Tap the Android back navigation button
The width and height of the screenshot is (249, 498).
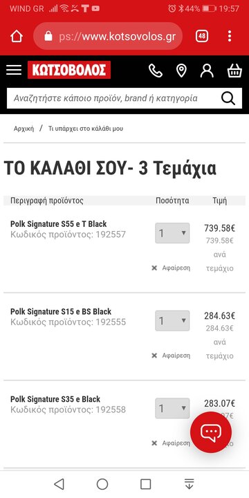coord(59,484)
